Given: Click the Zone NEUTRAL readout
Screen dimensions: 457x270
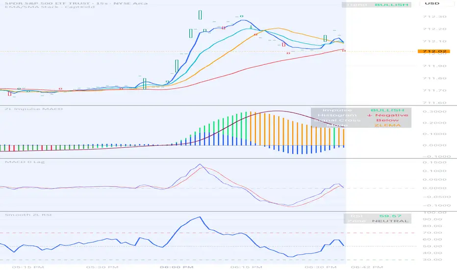Looking at the screenshot, I should click(x=390, y=221).
